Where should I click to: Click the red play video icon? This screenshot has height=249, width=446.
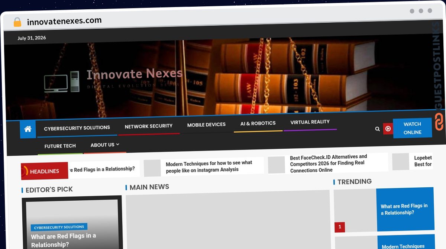coord(388,129)
